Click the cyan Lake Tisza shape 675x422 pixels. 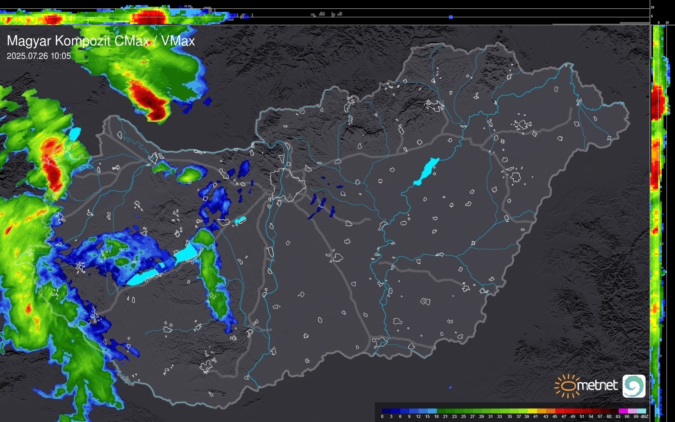pyautogui.click(x=426, y=172)
